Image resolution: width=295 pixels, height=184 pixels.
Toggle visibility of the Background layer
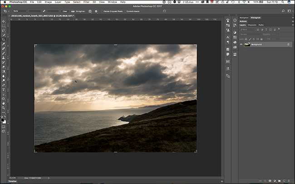241,44
